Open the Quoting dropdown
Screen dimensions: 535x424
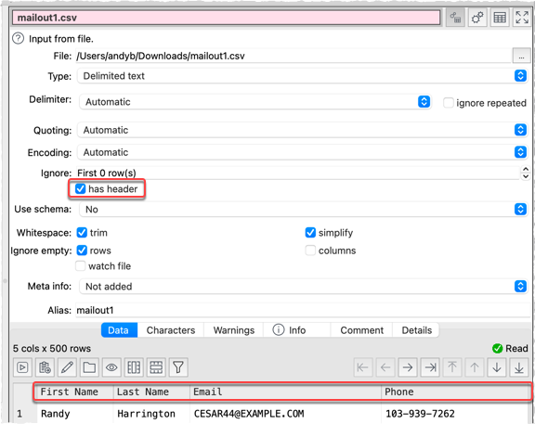tap(303, 130)
